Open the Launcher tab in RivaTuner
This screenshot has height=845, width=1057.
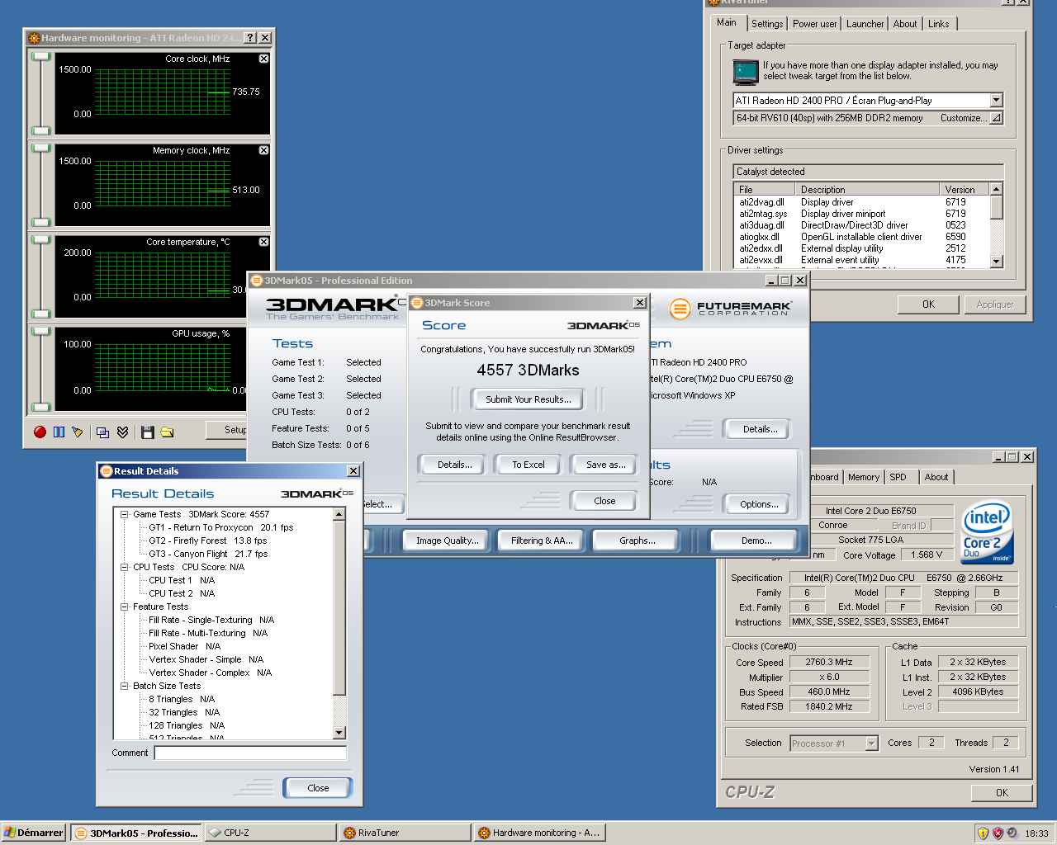coord(865,24)
